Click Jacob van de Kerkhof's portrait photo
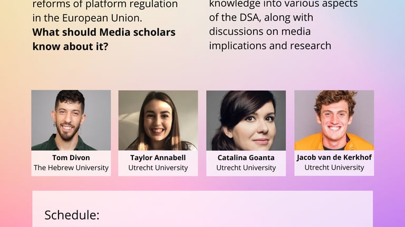The width and height of the screenshot is (405, 227). point(334,120)
